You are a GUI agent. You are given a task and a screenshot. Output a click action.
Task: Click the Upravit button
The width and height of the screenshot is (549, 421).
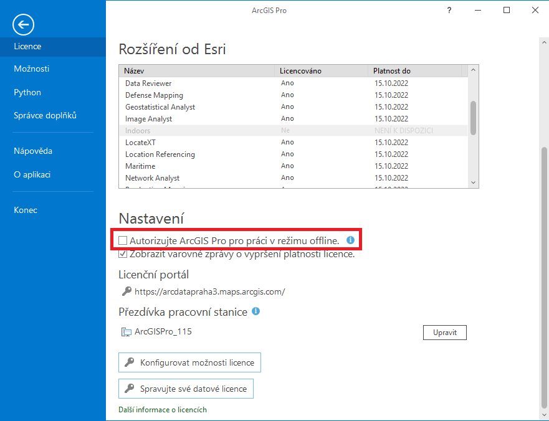[x=445, y=333]
